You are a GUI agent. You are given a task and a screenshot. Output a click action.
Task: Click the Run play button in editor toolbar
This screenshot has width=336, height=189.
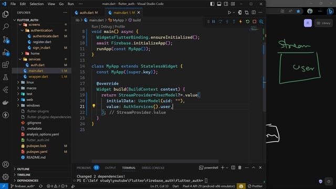[229, 13]
